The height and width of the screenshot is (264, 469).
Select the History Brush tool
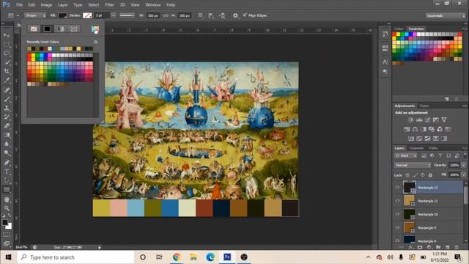[7, 117]
